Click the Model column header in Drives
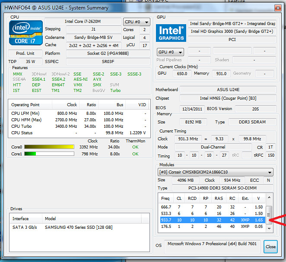Viewport: 286px width, 262px height. 92,219
